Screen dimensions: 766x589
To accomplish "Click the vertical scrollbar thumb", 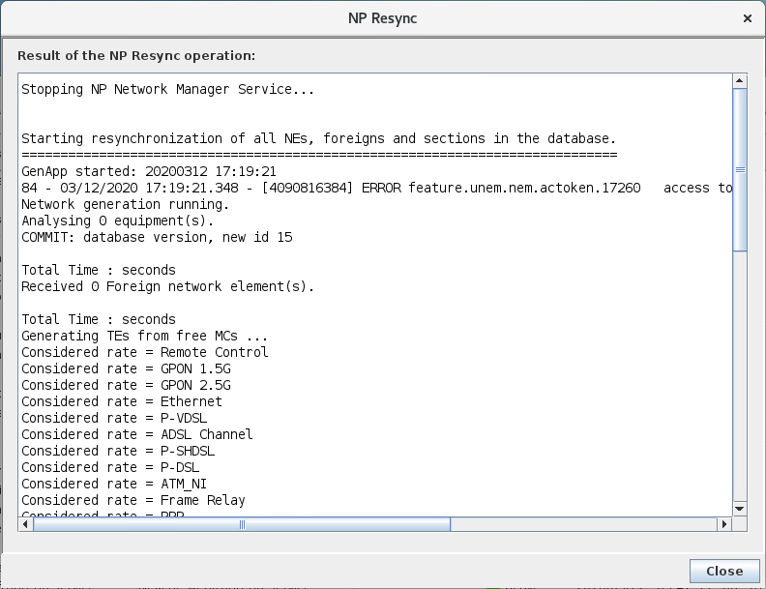I will coord(740,169).
